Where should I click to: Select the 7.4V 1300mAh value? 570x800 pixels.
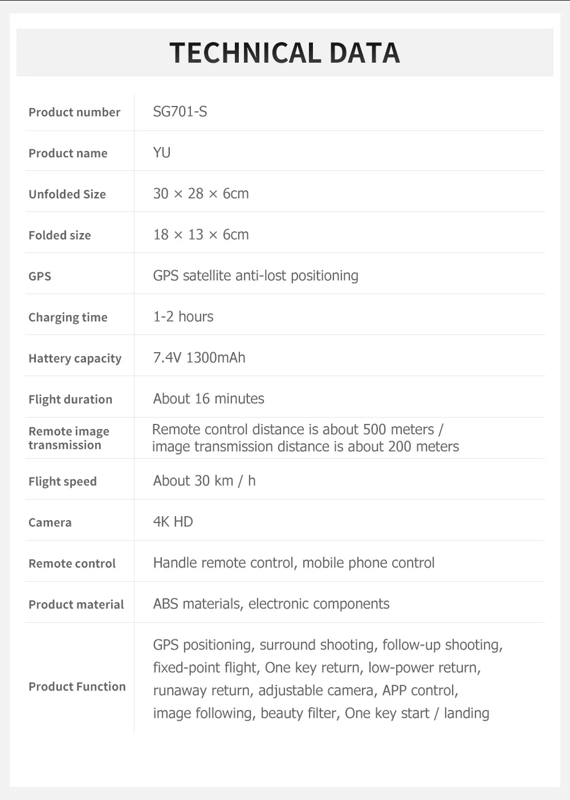click(199, 358)
